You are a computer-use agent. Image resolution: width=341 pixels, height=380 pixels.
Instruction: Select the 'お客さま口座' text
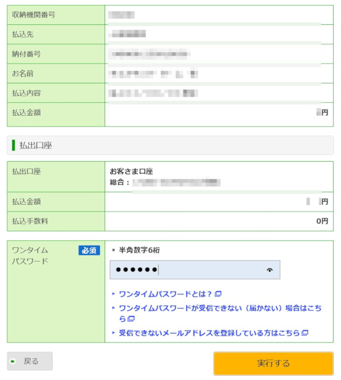(131, 171)
